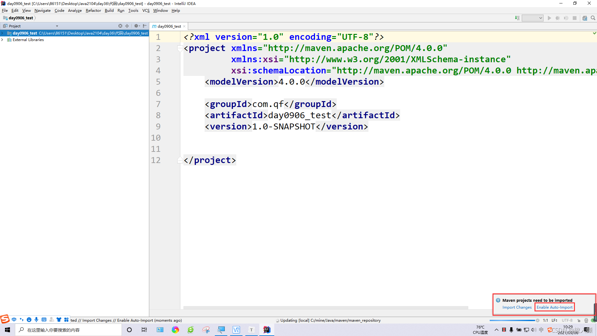
Task: Switch to the day0906_test editor tab
Action: click(x=169, y=26)
